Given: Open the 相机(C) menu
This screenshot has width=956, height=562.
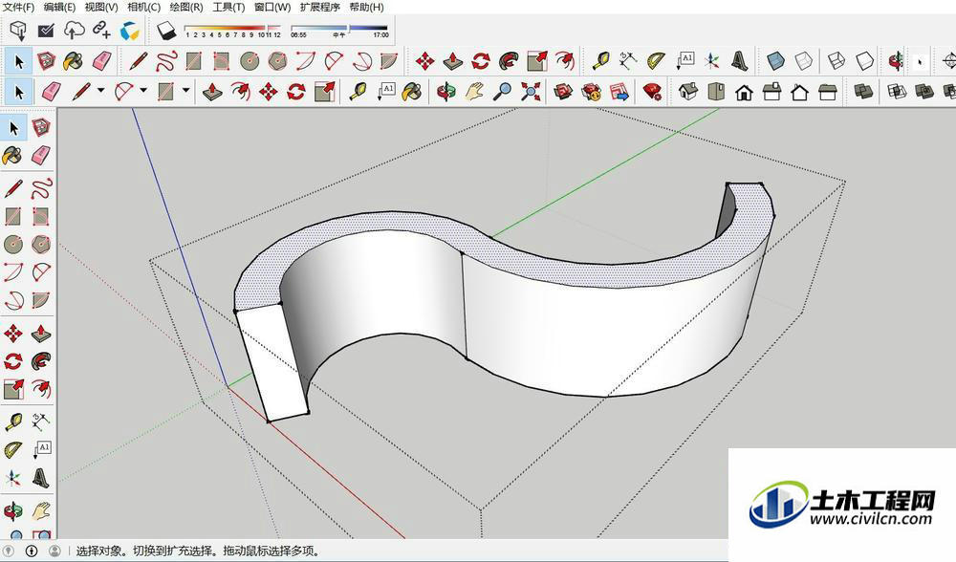Looking at the screenshot, I should point(144,8).
